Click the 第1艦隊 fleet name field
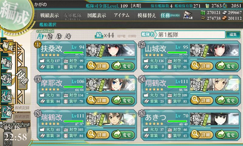The width and height of the screenshot is (243, 146). (x=190, y=35)
